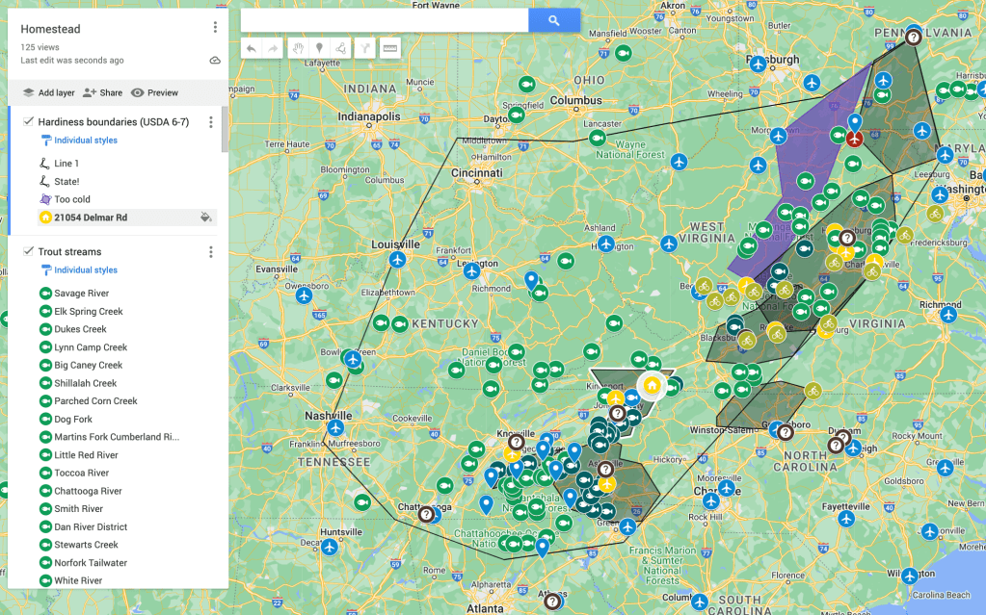Screen dimensions: 986x615
Task: Click Add layer
Action: click(48, 93)
